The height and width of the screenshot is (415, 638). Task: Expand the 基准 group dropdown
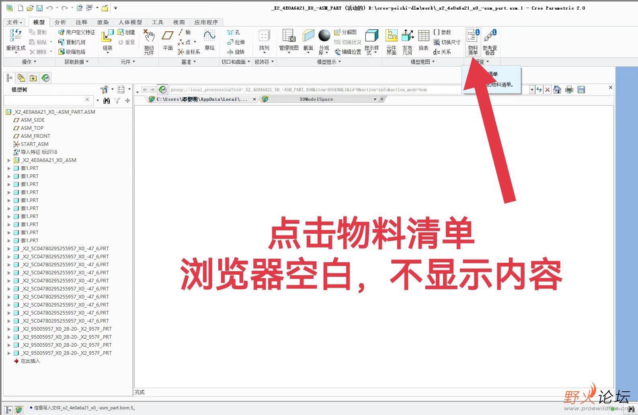click(x=189, y=62)
